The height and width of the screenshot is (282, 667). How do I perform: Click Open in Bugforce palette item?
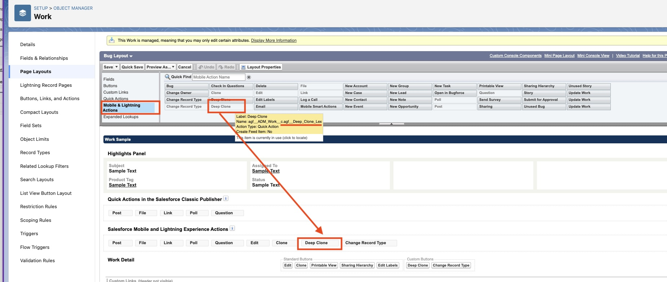454,93
